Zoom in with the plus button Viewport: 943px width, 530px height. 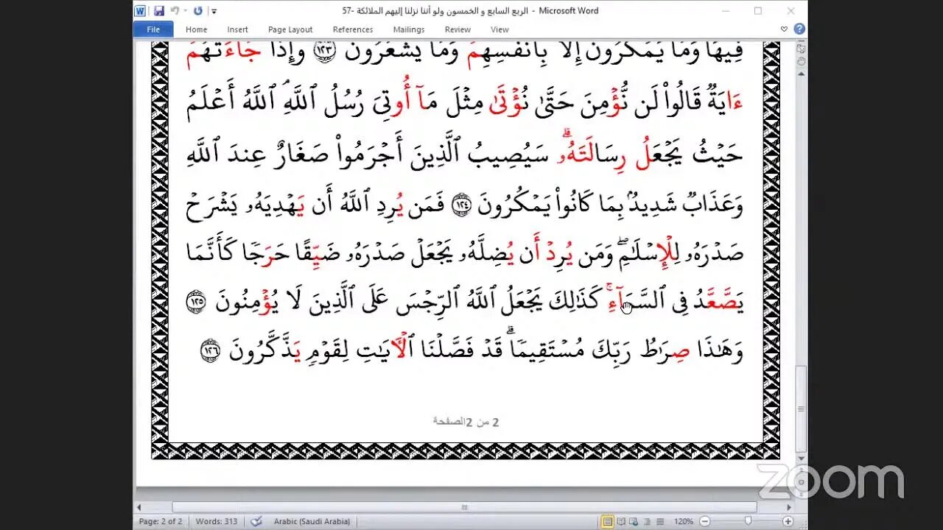(788, 521)
